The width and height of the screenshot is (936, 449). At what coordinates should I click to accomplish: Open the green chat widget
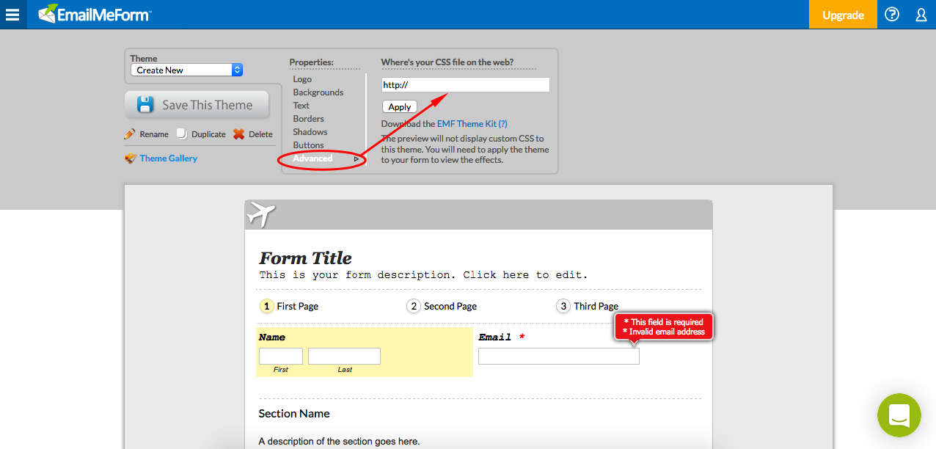[899, 415]
